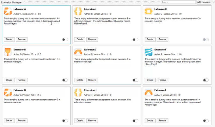Remove ExtensionF from the manager

(x=162, y=80)
